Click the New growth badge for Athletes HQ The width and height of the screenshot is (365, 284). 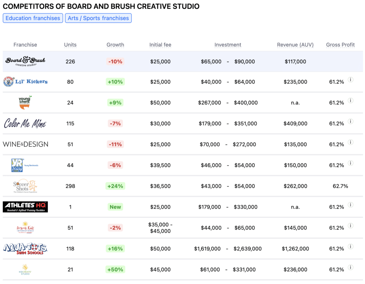tap(115, 207)
